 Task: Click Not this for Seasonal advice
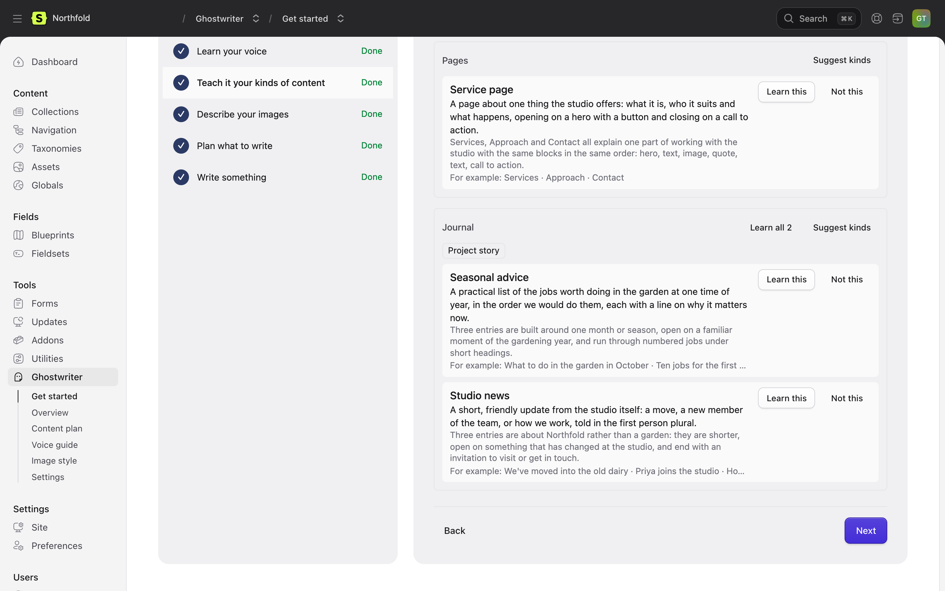tap(847, 279)
